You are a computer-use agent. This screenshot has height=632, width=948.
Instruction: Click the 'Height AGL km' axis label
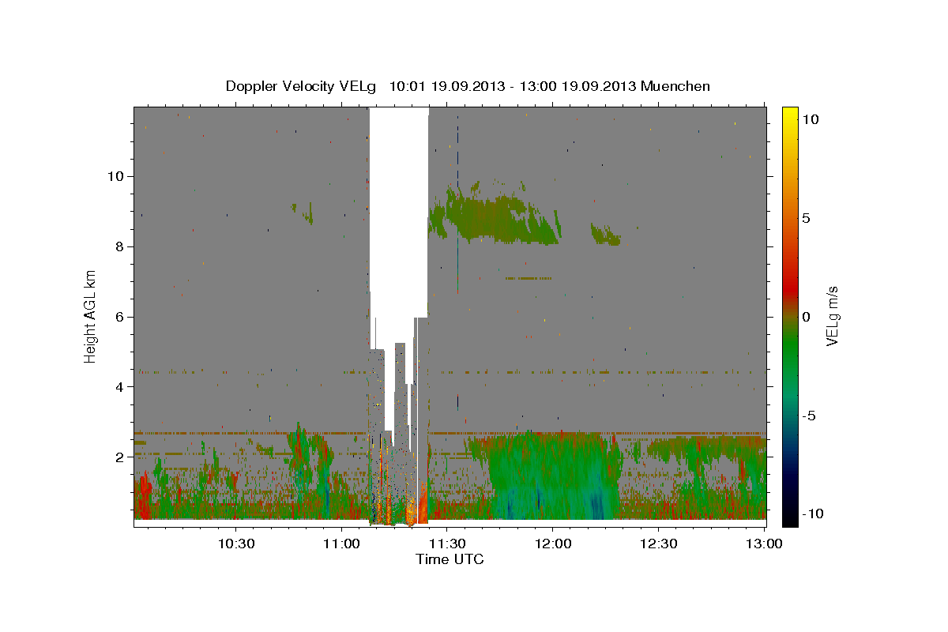coord(91,316)
